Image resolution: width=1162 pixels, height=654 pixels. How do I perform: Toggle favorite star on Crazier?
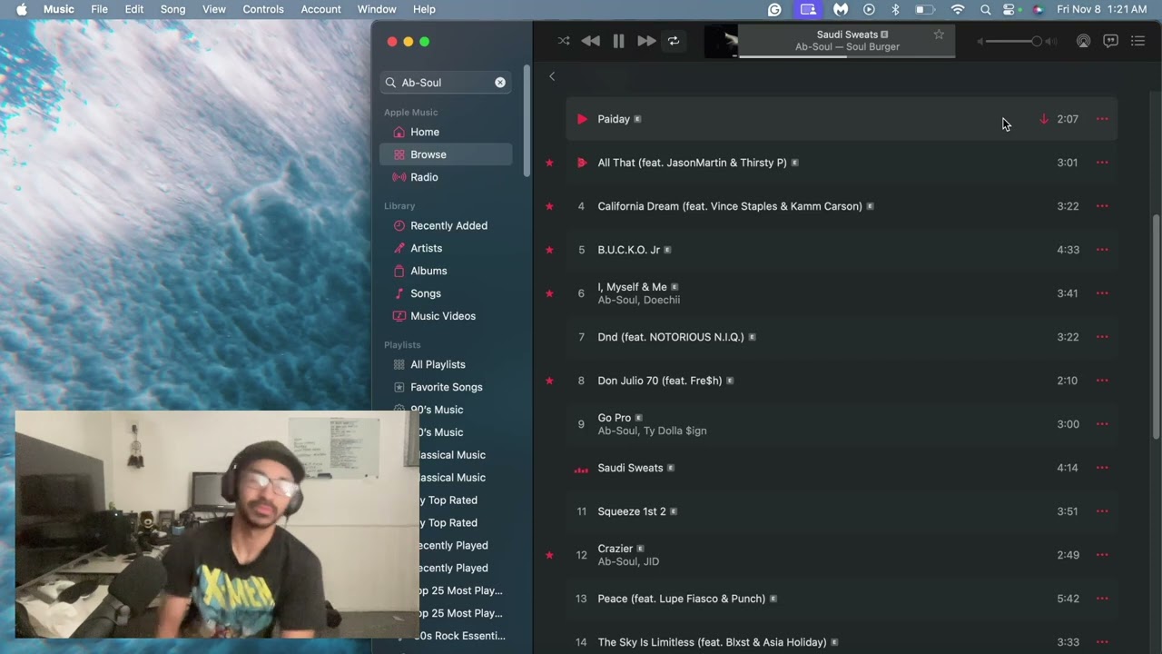click(x=549, y=555)
